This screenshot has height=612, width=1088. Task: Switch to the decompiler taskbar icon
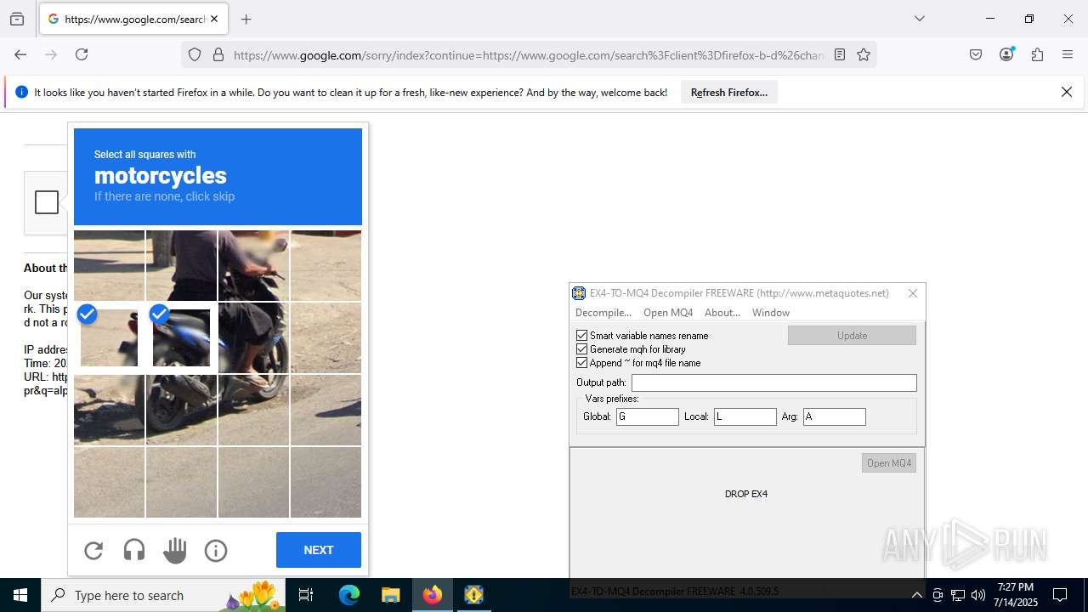click(x=473, y=595)
